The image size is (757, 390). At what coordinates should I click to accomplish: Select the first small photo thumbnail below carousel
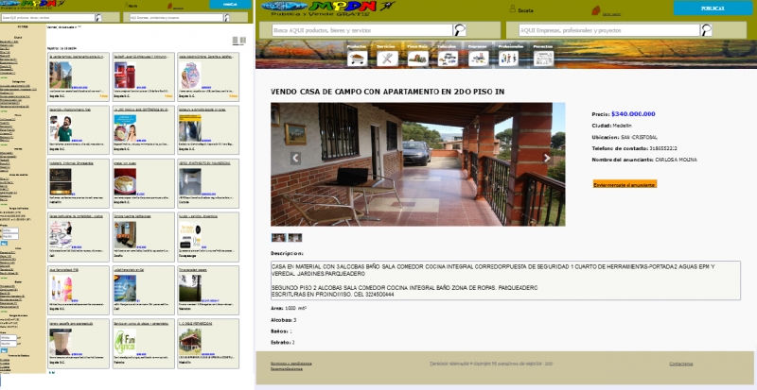278,238
